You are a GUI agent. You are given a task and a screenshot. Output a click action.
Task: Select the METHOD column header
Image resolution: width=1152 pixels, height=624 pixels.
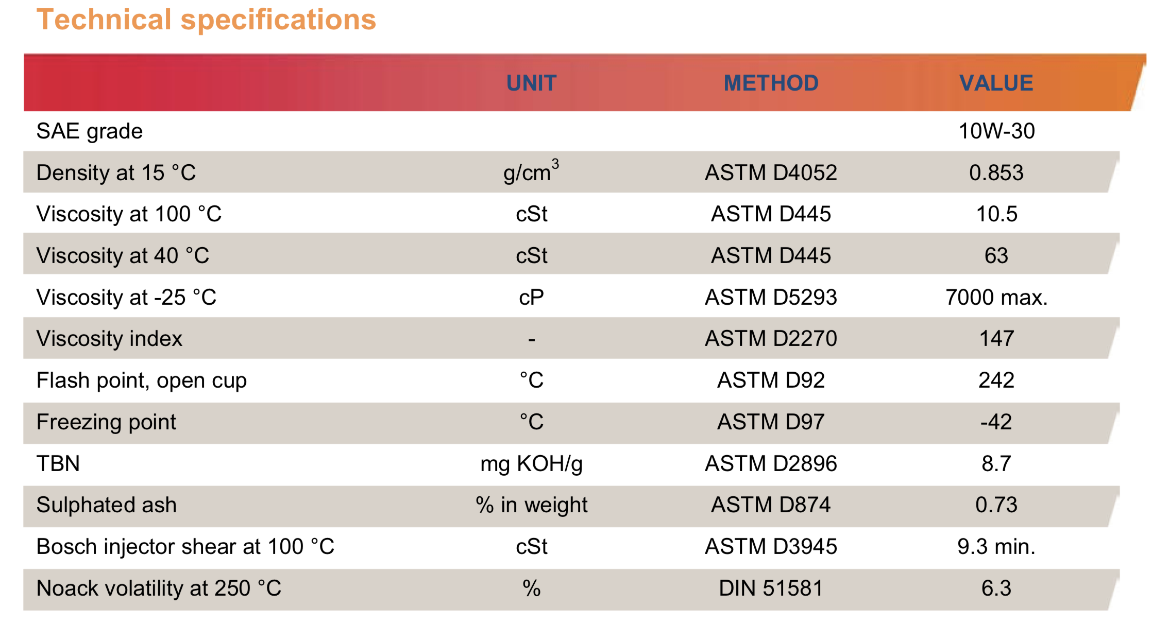coord(771,83)
